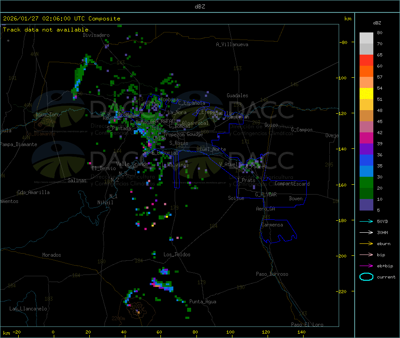Click the La_Nora map label
This screenshot has width=400, height=338.
tap(177, 112)
